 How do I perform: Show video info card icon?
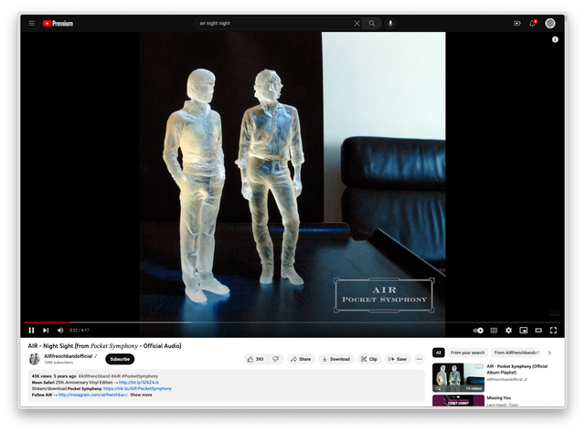(555, 39)
